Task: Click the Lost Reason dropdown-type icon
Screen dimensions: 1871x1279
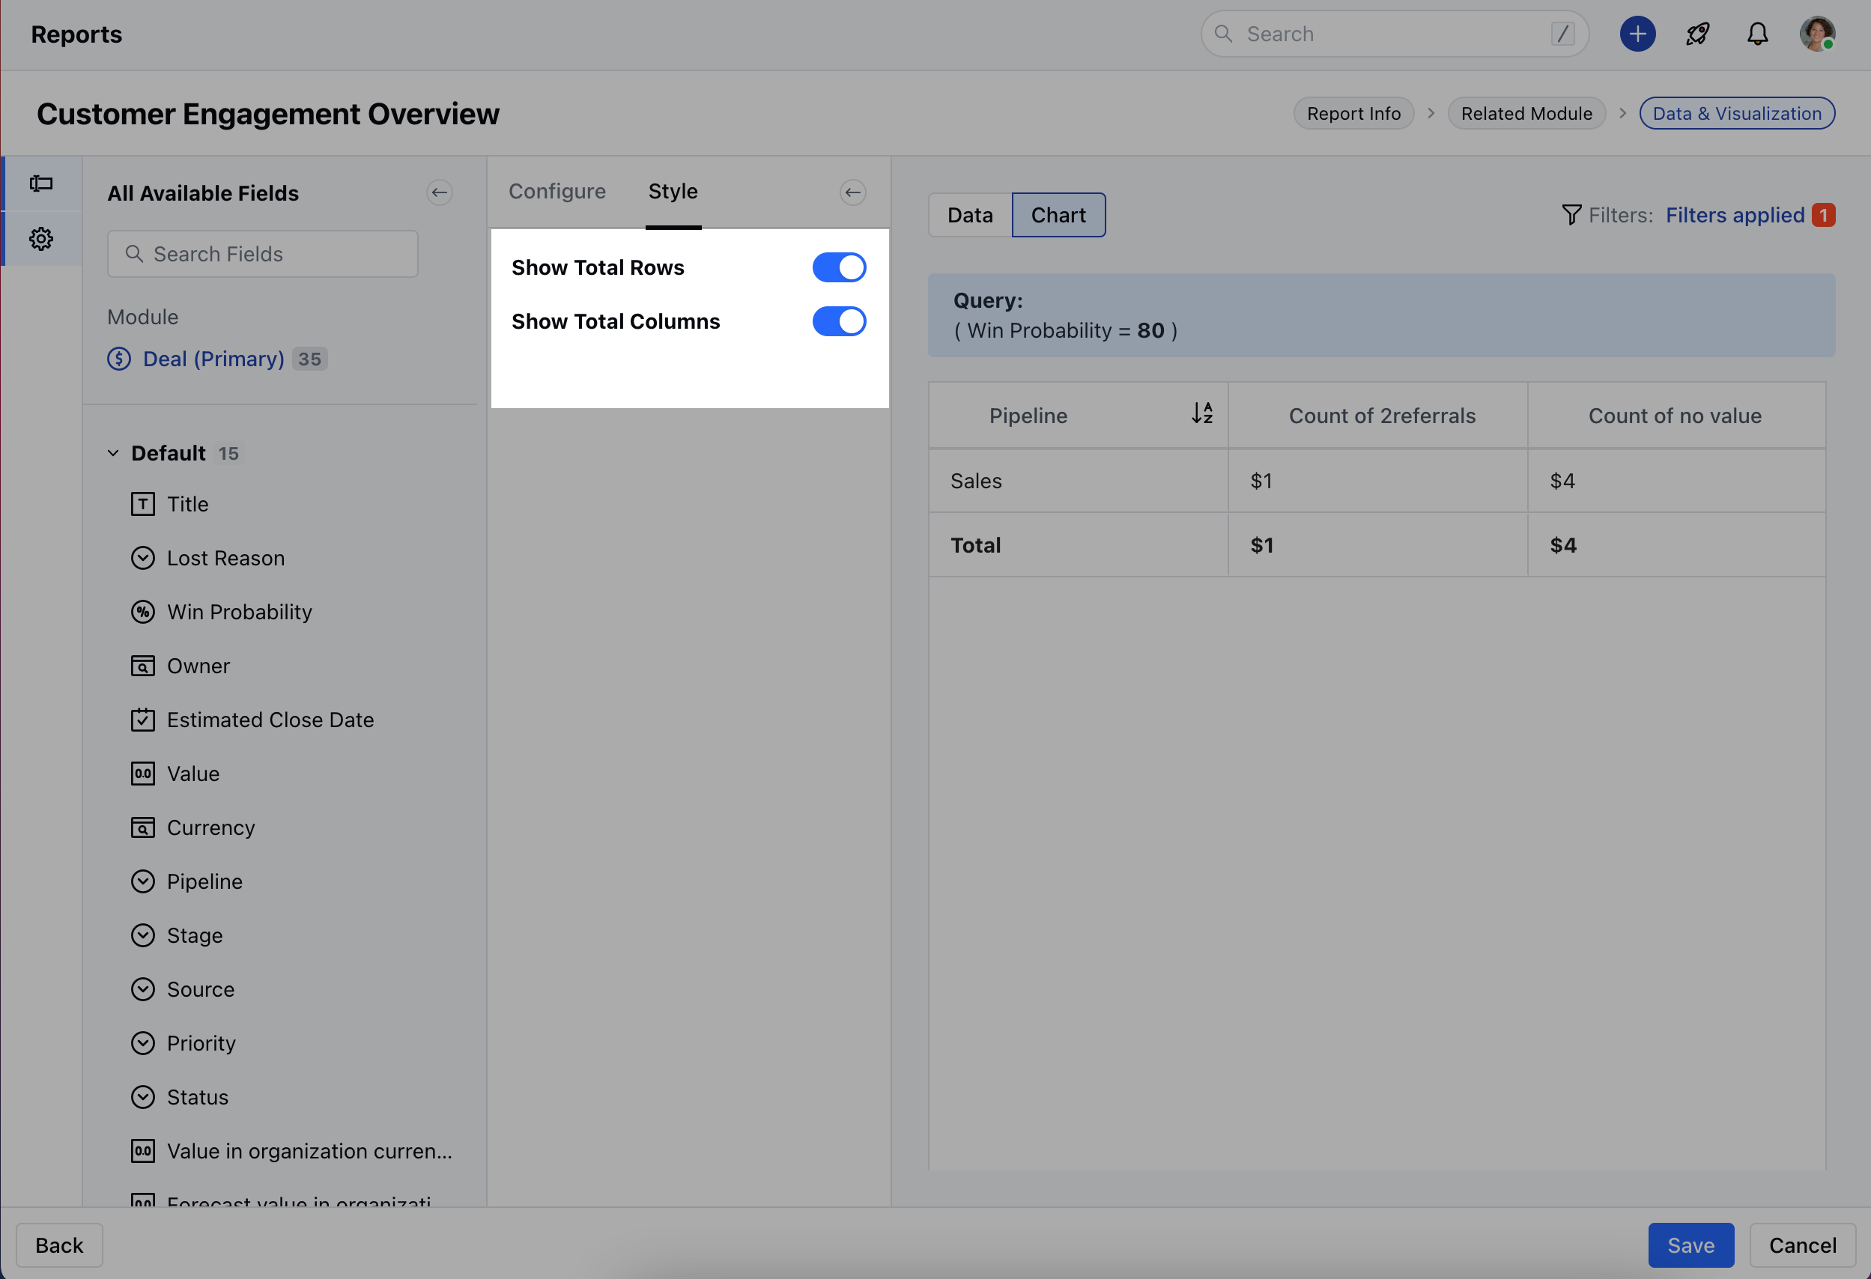Action: click(142, 558)
